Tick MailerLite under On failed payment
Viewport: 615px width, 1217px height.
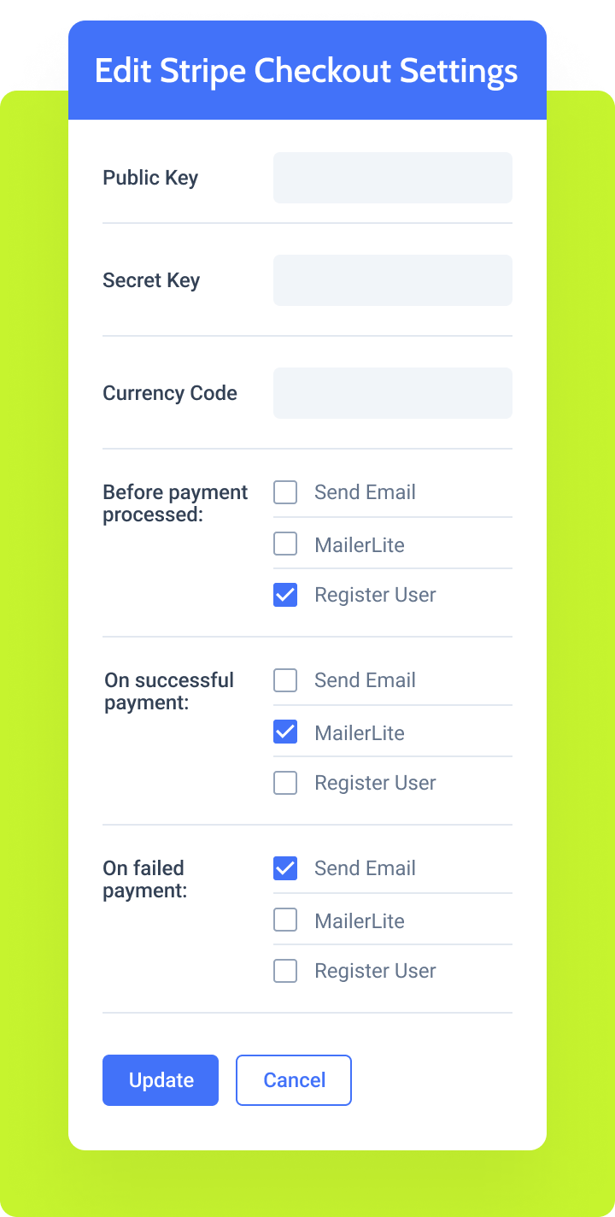285,920
